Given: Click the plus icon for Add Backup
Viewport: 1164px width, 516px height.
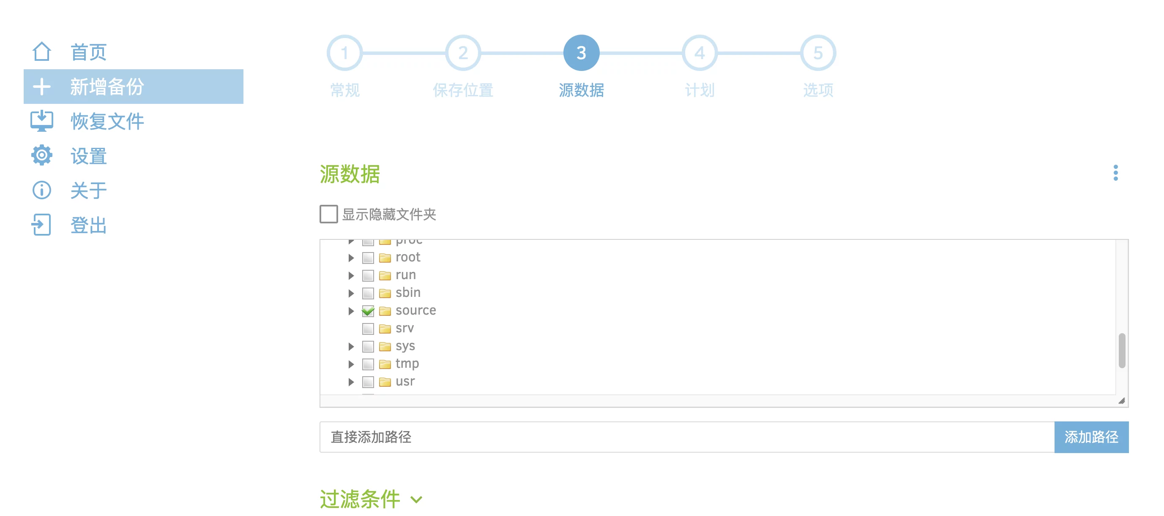Looking at the screenshot, I should click(x=41, y=86).
